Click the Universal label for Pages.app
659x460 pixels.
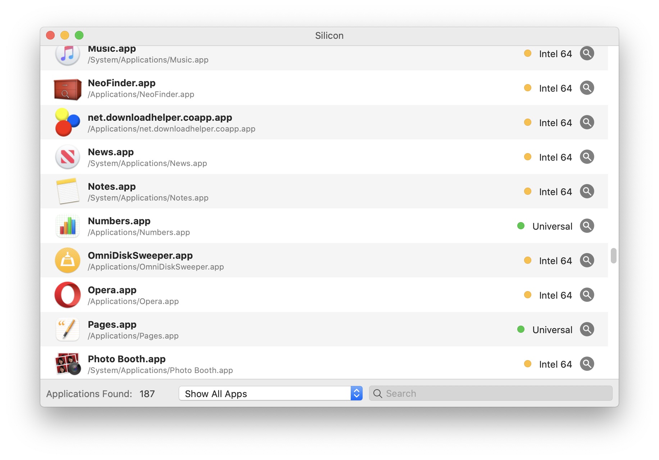point(552,330)
